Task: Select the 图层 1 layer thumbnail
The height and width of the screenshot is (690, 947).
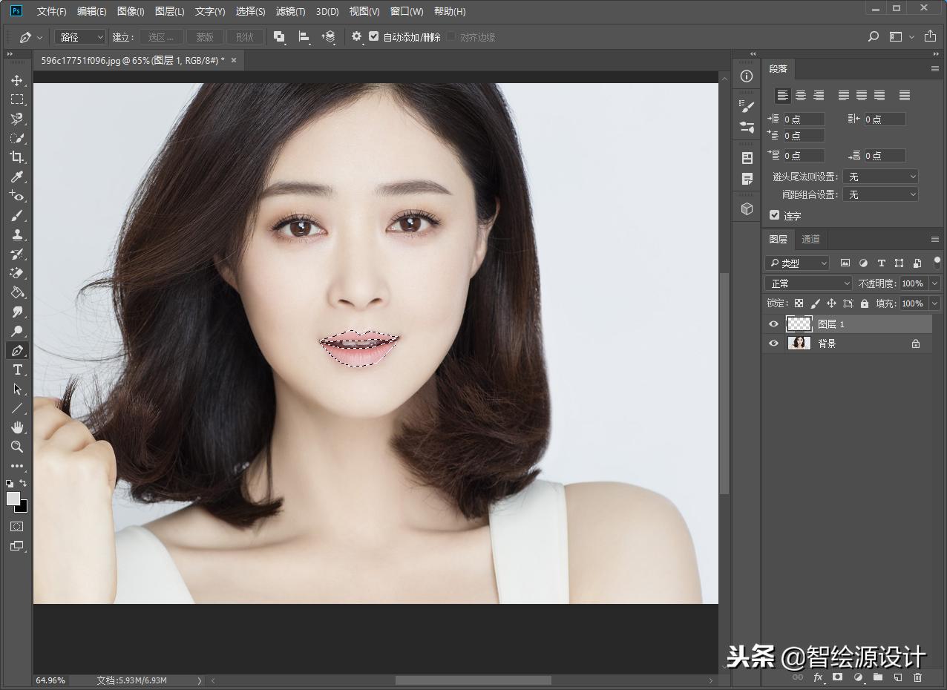Action: point(799,323)
